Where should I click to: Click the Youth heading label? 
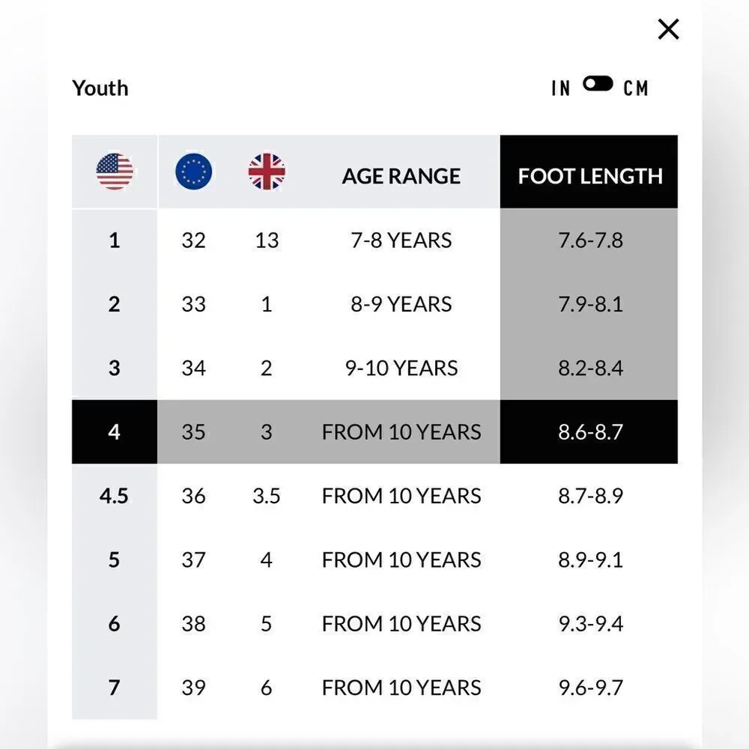point(100,88)
